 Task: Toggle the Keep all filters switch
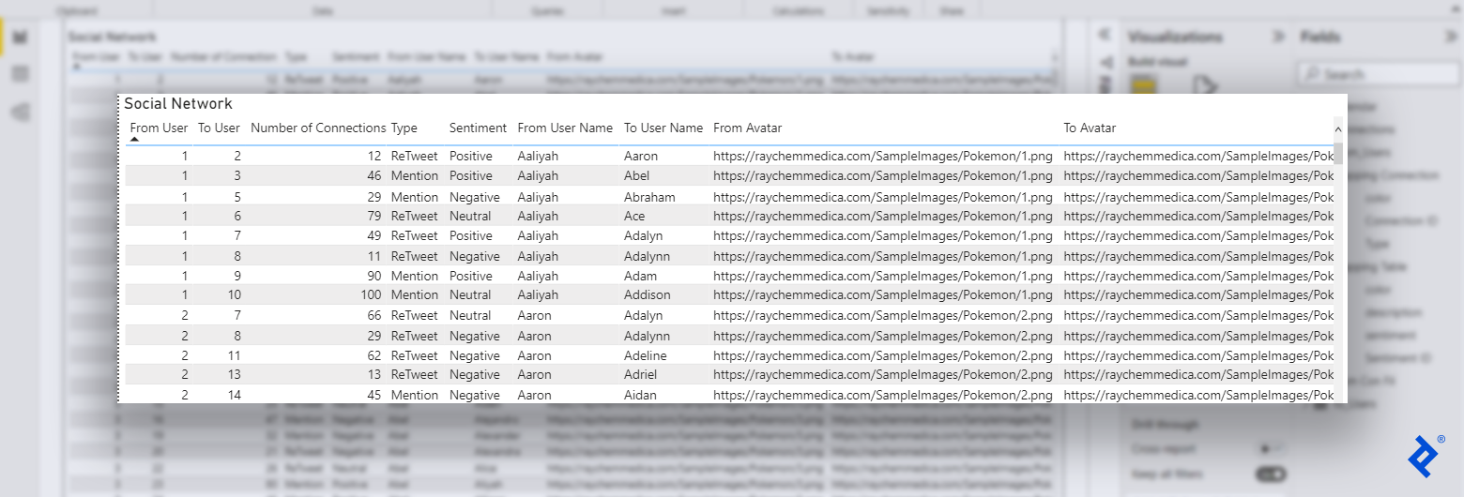(1270, 474)
